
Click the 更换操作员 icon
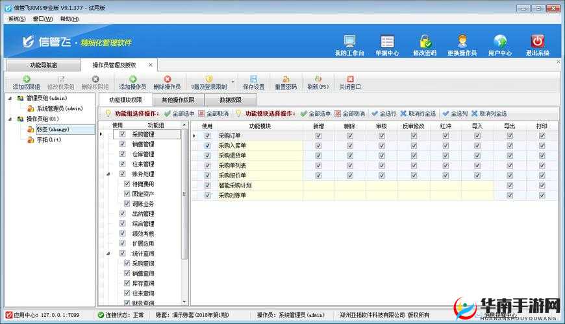(462, 43)
